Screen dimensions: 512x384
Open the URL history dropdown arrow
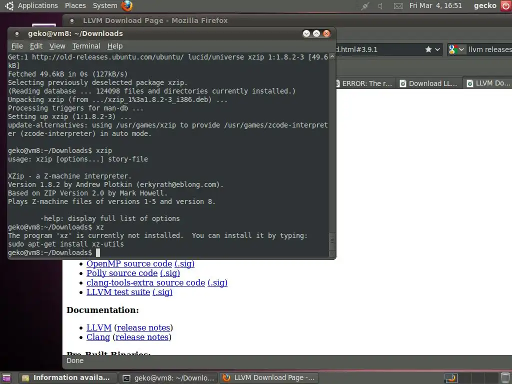(x=437, y=49)
